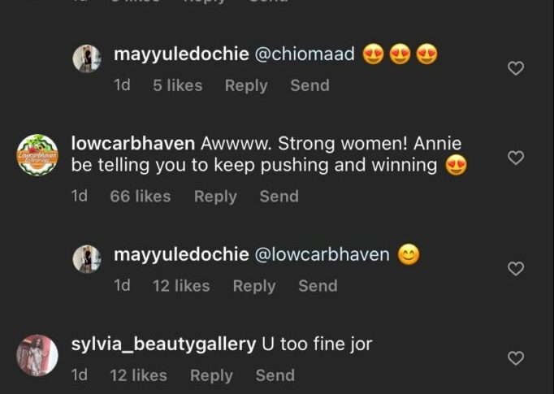
Task: Like sylvia_beautygallery's comment with heart icon
Action: tap(516, 358)
